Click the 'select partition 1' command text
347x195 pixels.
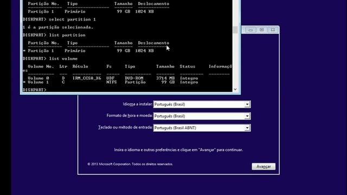(72, 19)
